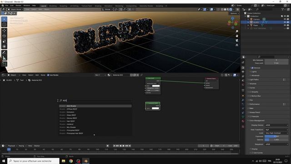The width and height of the screenshot is (291, 164).
Task: Click the viewport navigation gizmo
Action: (x=232, y=23)
